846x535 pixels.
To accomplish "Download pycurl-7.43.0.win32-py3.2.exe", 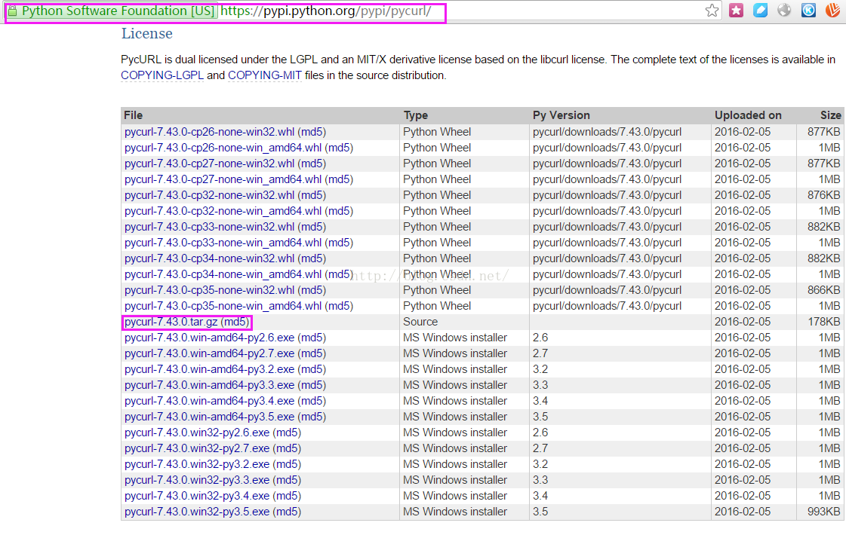I will 197,464.
